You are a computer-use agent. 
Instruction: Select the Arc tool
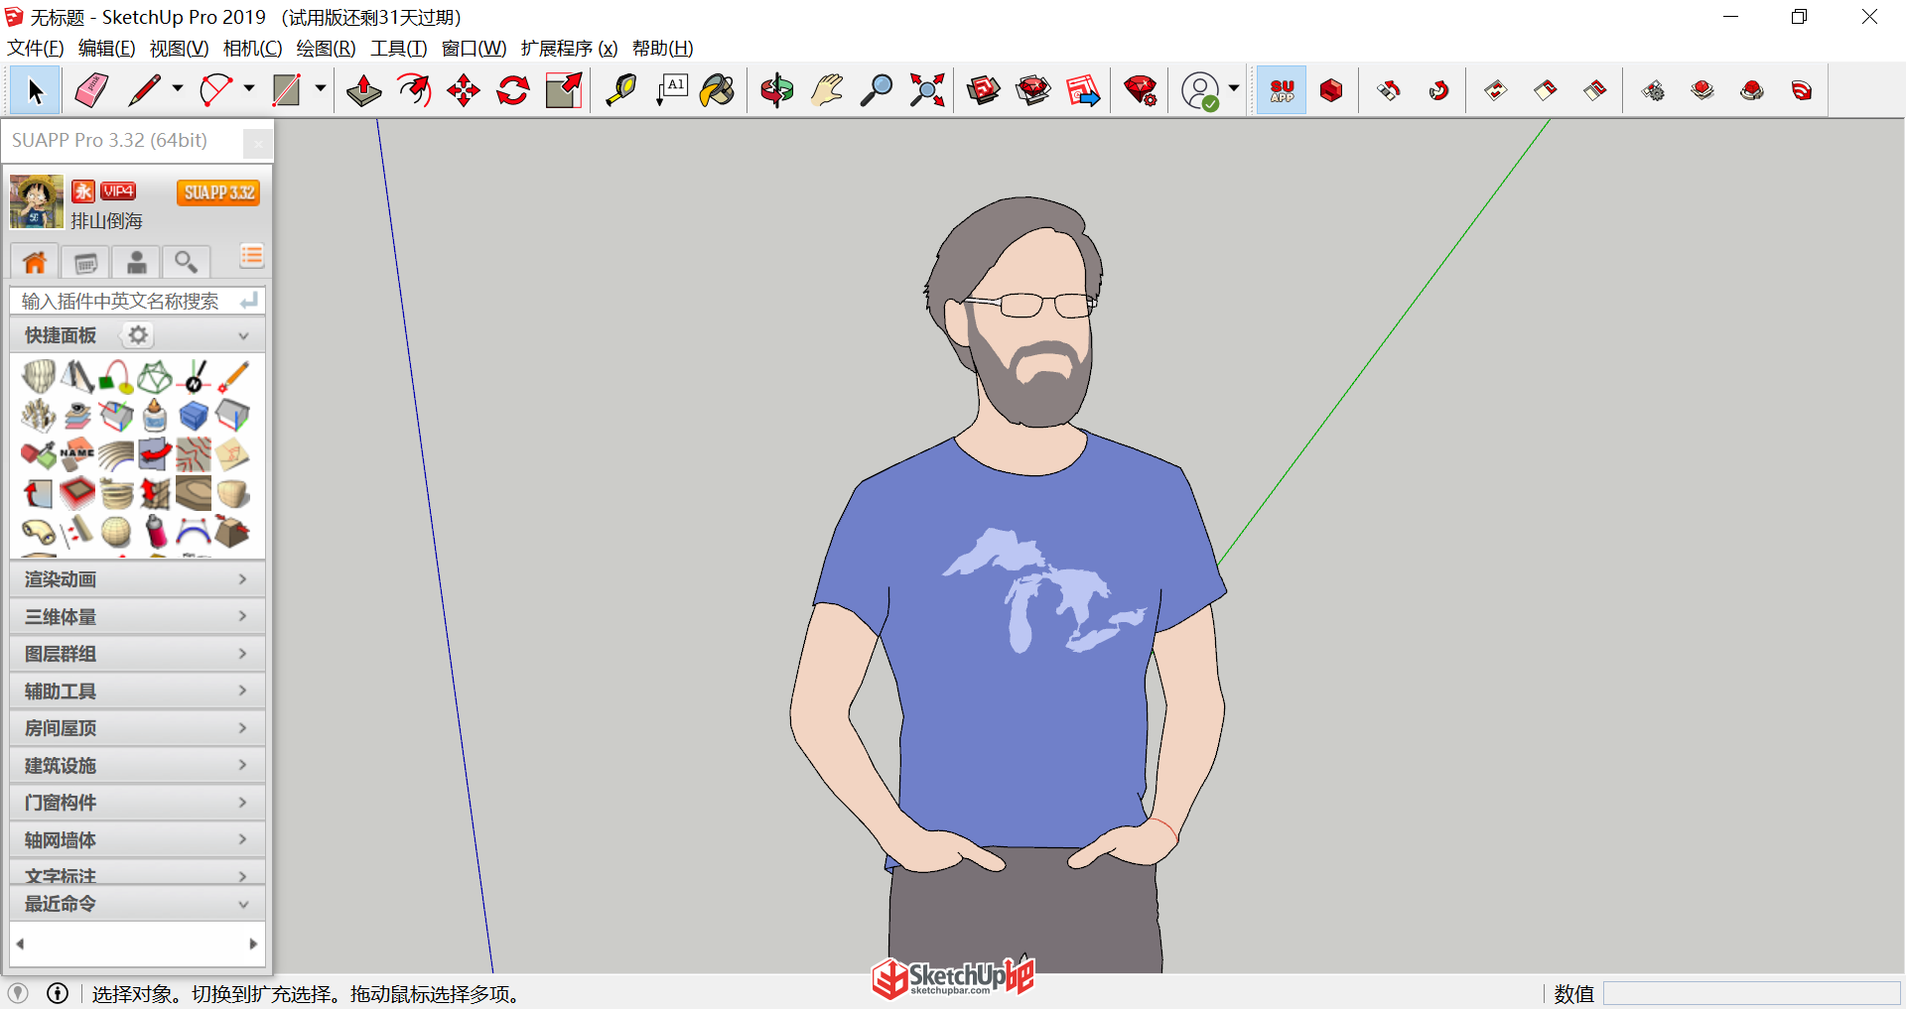pyautogui.click(x=215, y=91)
